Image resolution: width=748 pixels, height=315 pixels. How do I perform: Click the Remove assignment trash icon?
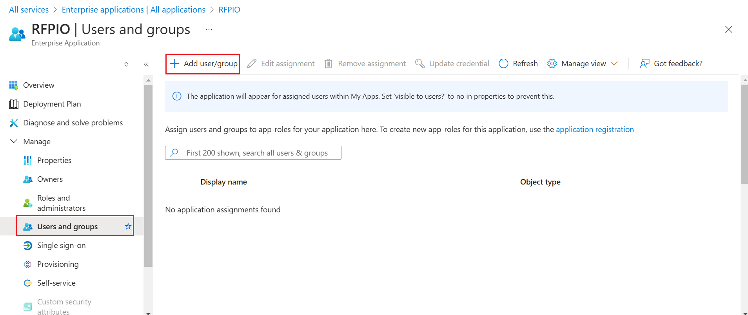pyautogui.click(x=329, y=63)
